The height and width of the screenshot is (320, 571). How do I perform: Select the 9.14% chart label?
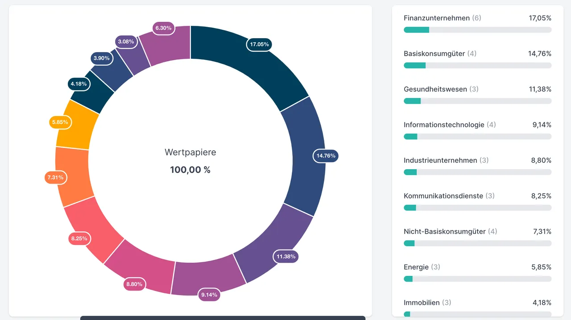pyautogui.click(x=209, y=295)
